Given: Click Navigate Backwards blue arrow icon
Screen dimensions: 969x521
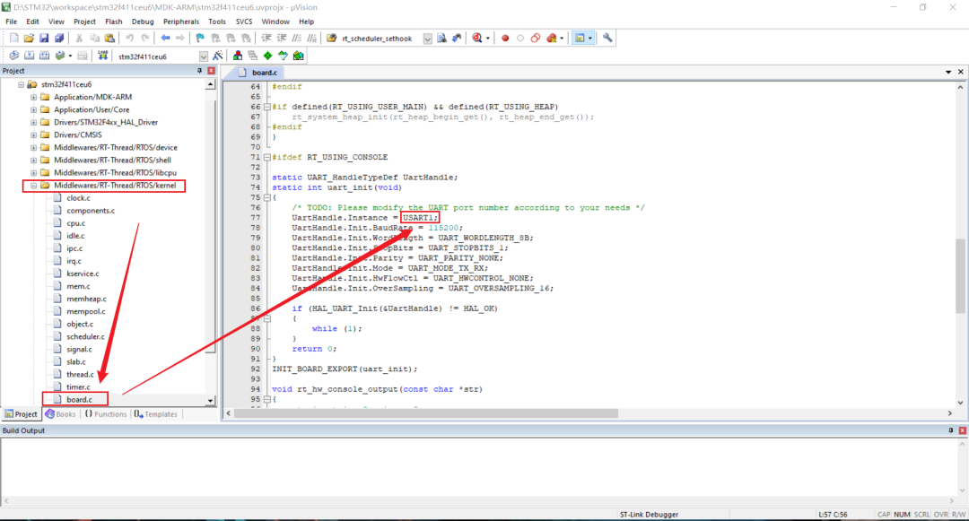Looking at the screenshot, I should coord(165,39).
